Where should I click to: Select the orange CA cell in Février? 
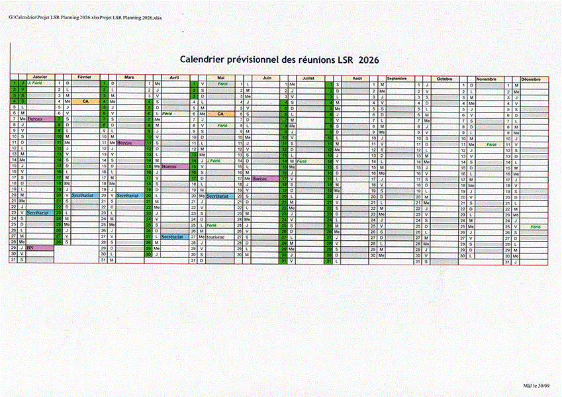85,101
